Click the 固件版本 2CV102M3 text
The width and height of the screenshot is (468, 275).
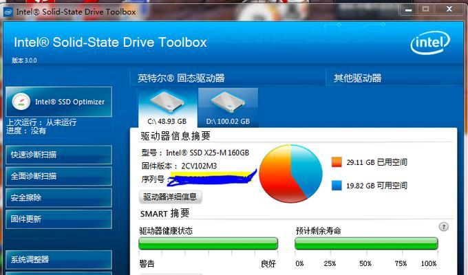[x=179, y=166]
